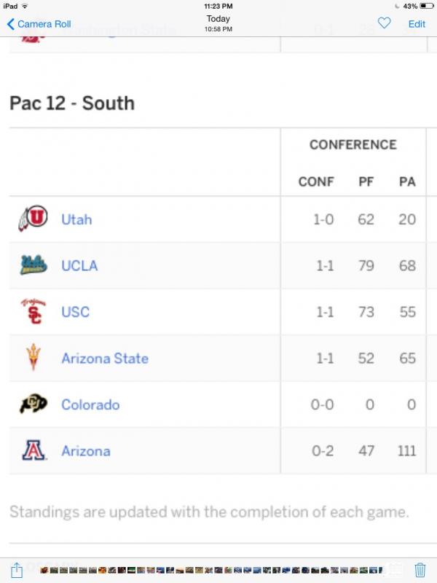Tap the USC Trojans logo

(x=34, y=311)
